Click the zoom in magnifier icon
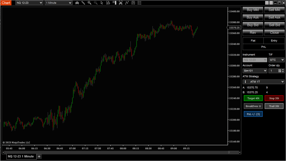This screenshot has width=286, height=161. click(89, 3)
